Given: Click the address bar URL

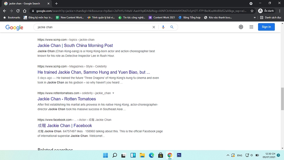Looking at the screenshot, I should pyautogui.click(x=141, y=11).
